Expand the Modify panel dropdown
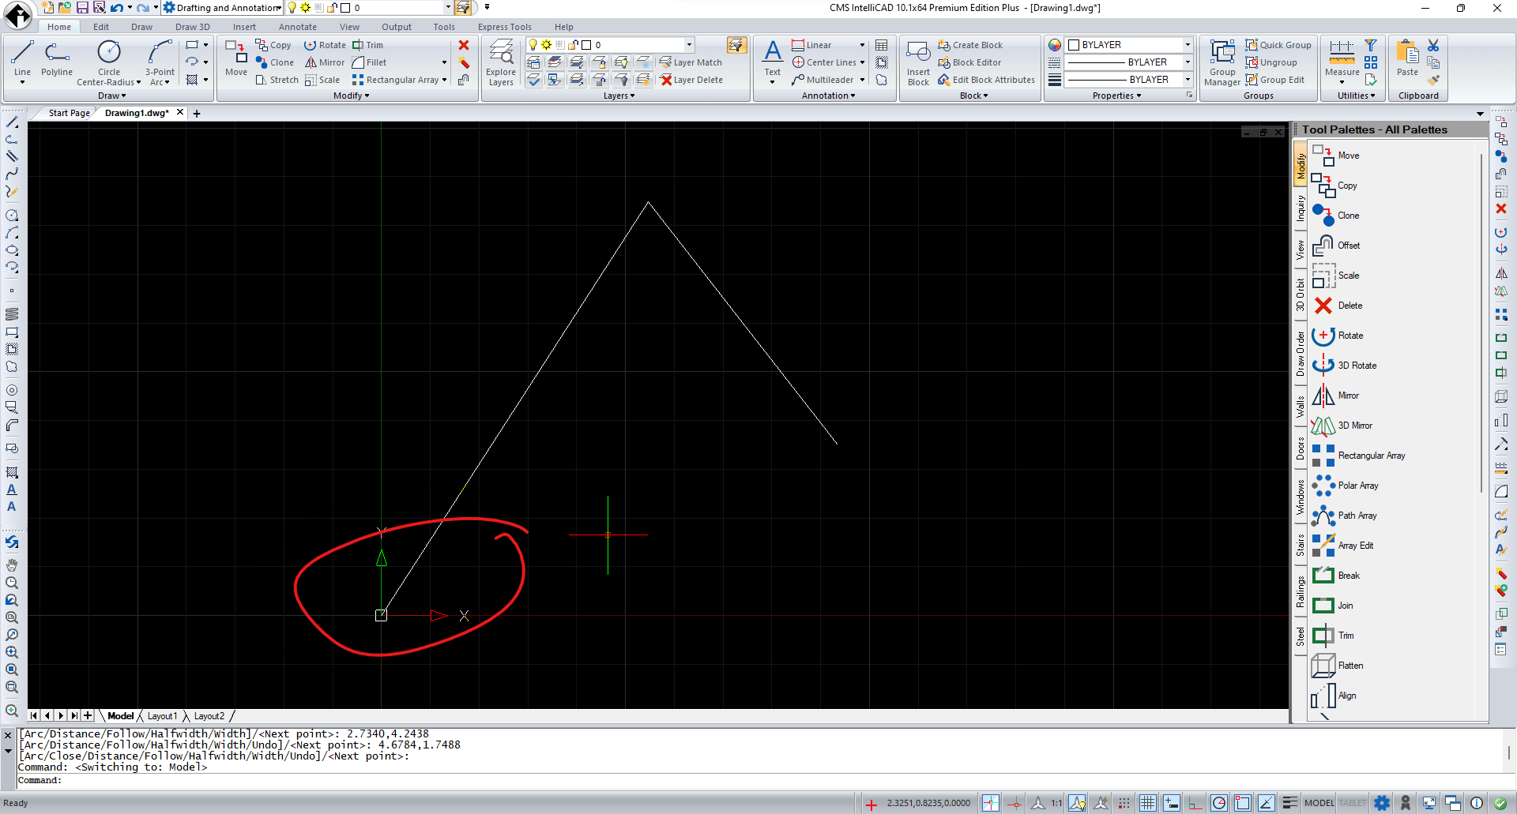Screen dimensions: 1517x814 point(351,96)
